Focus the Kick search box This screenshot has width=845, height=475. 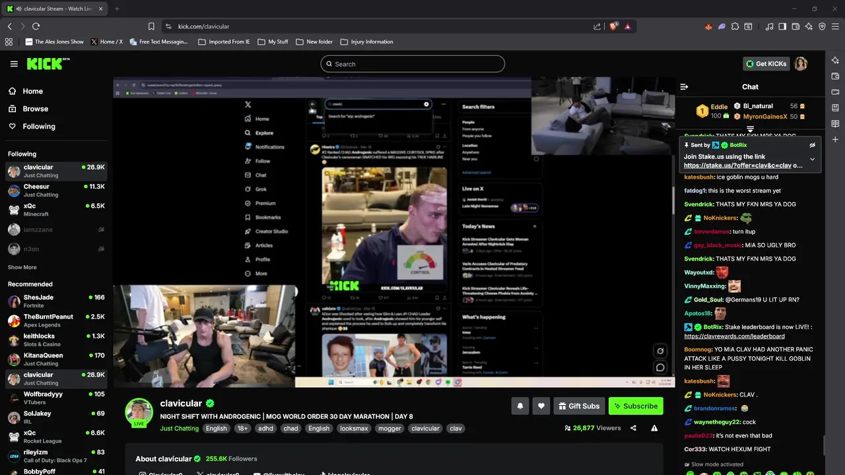coord(413,64)
